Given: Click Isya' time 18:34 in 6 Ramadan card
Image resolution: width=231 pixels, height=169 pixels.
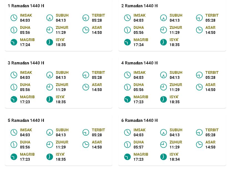Looking at the screenshot, I should [x=175, y=159].
